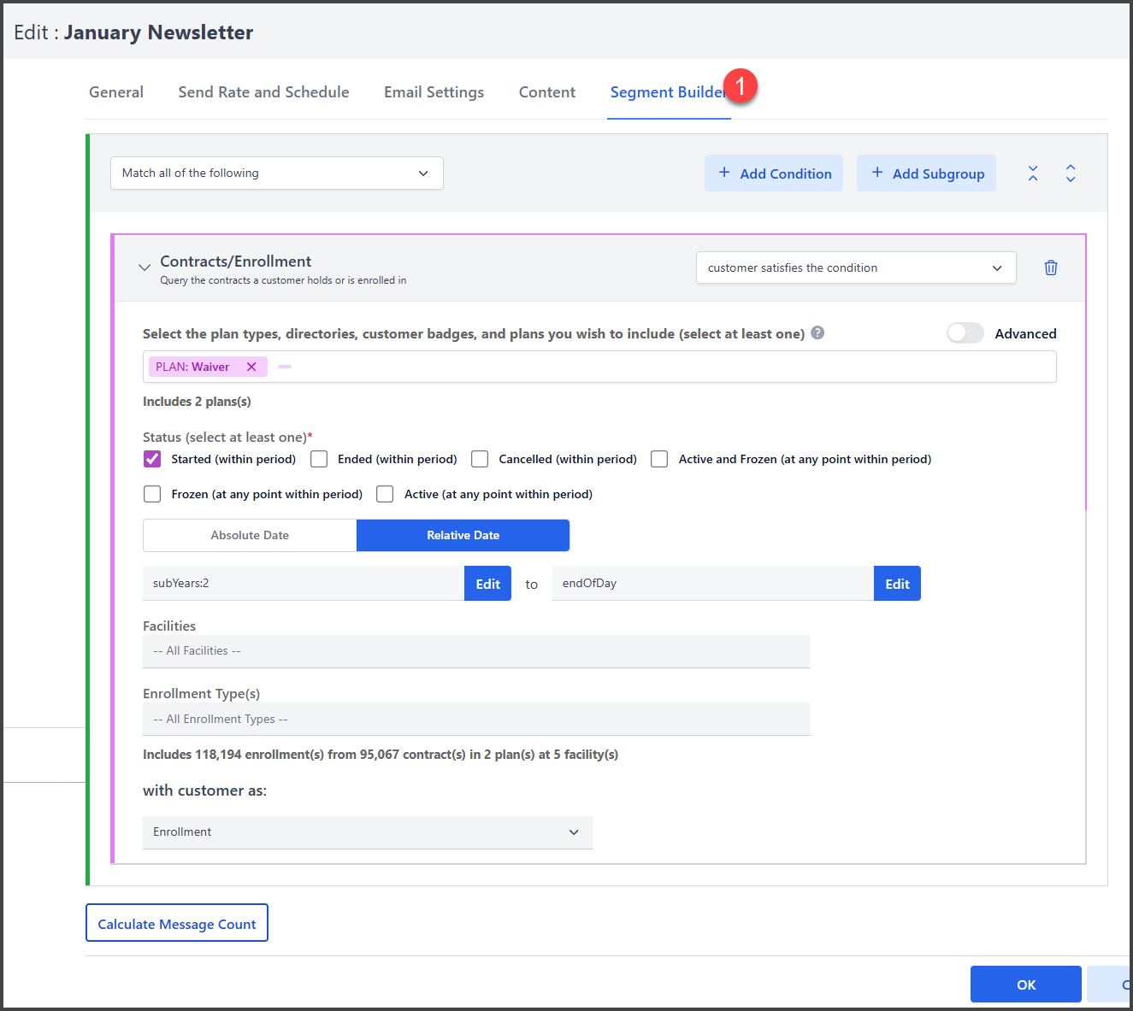Click Add Condition button

pos(774,173)
